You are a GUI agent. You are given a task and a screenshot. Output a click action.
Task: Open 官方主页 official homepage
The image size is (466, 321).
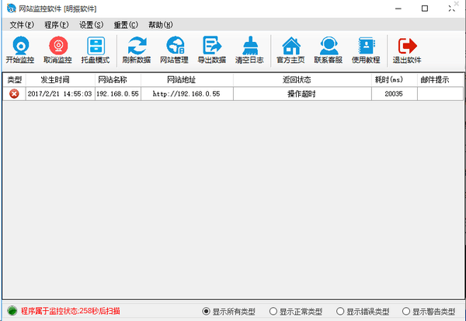[291, 46]
